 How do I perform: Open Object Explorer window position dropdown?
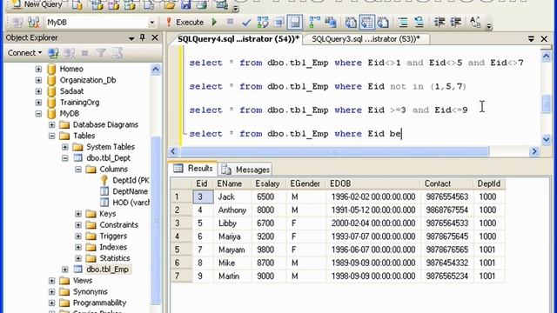point(131,38)
